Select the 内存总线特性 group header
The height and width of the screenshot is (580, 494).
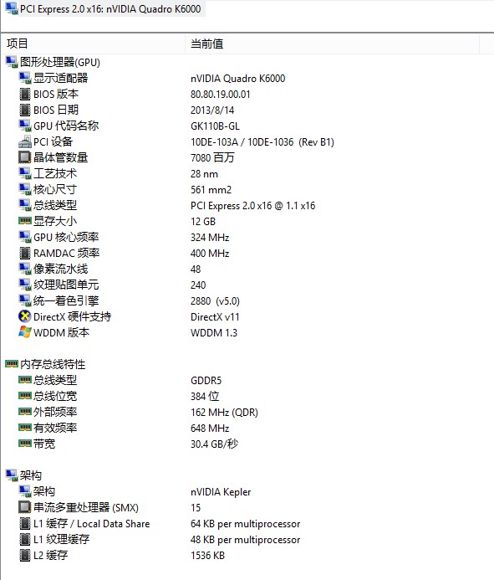pos(45,364)
